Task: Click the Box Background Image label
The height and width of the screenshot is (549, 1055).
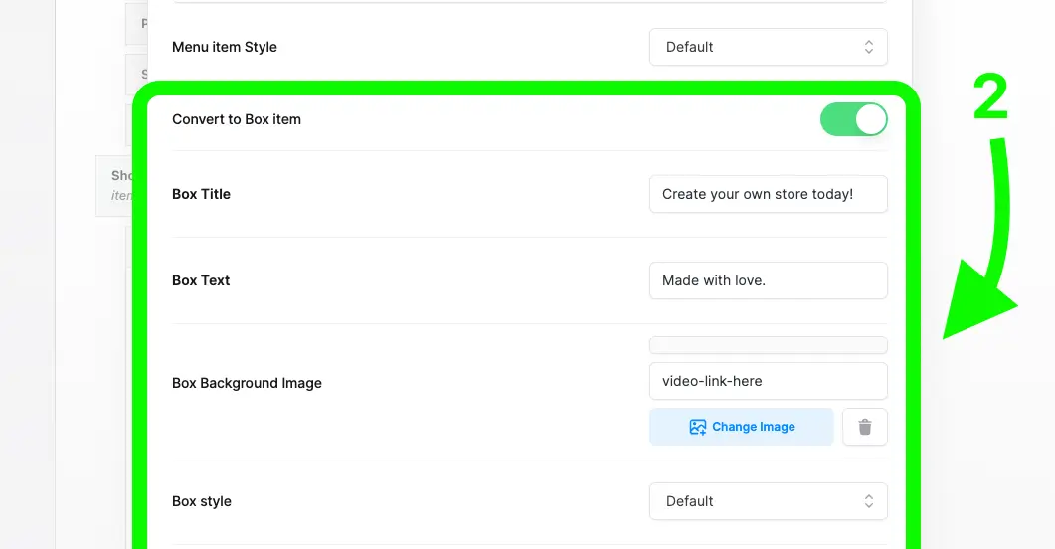Action: tap(247, 383)
